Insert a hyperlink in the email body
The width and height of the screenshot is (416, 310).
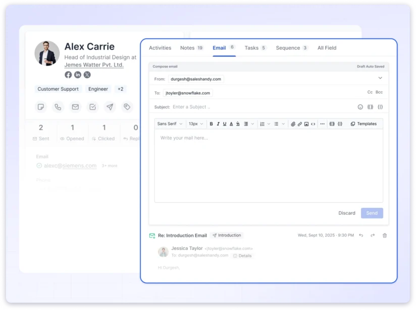tap(300, 123)
